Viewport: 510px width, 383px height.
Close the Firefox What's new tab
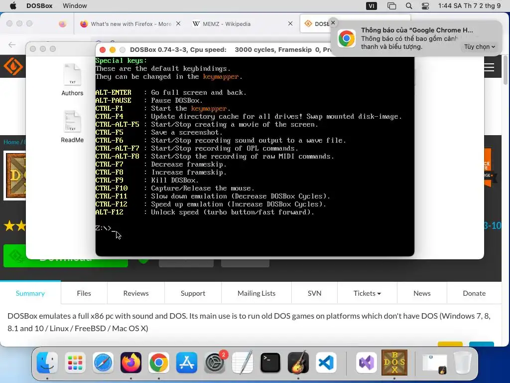point(178,23)
